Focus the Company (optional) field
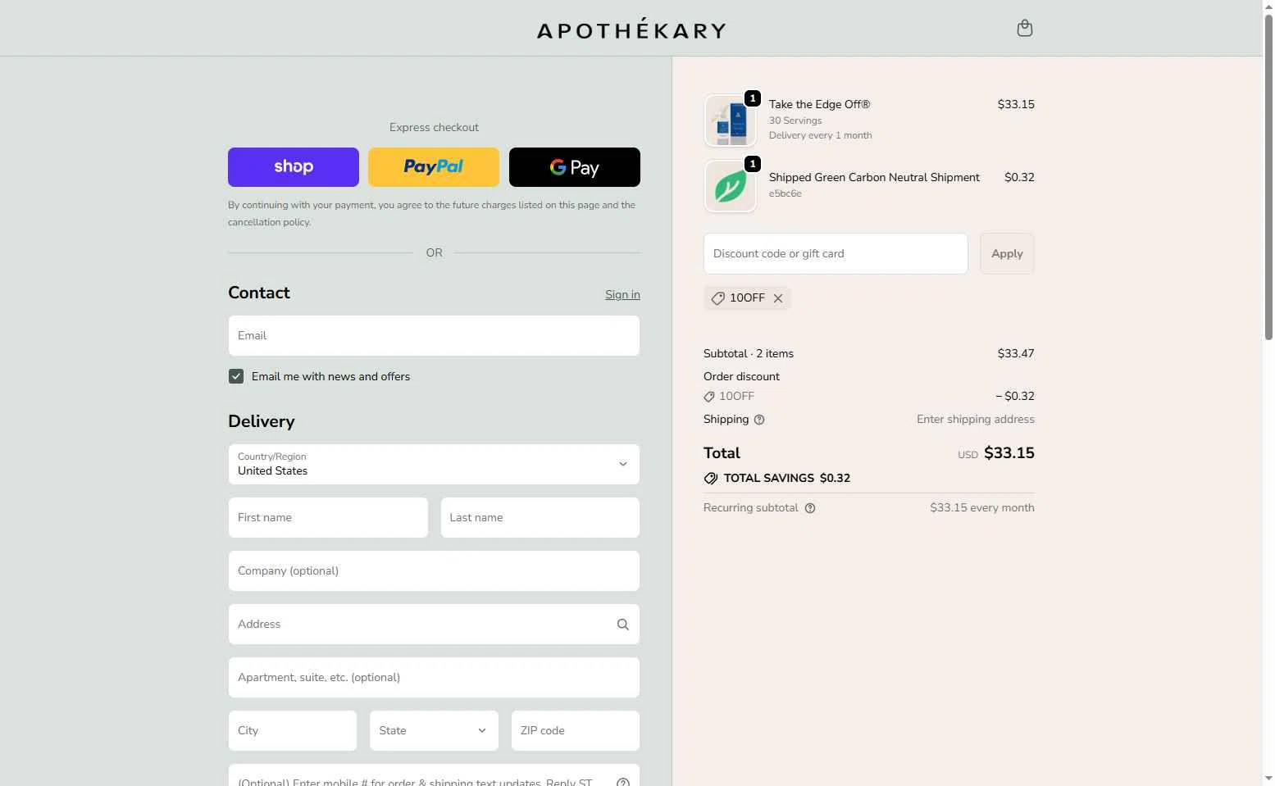1275x786 pixels. [x=434, y=571]
